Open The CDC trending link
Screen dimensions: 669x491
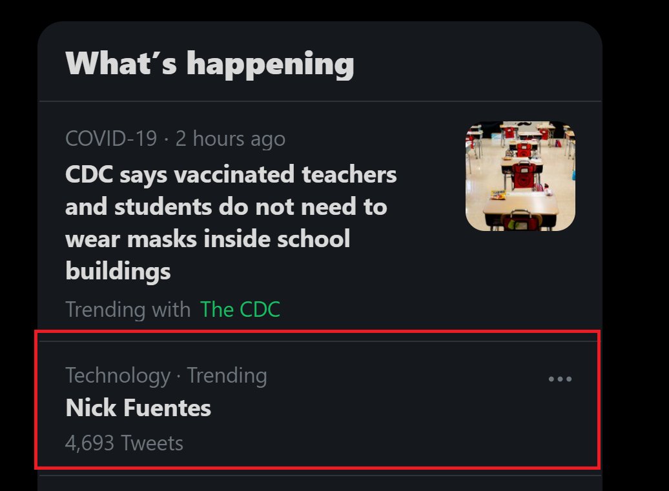[240, 310]
